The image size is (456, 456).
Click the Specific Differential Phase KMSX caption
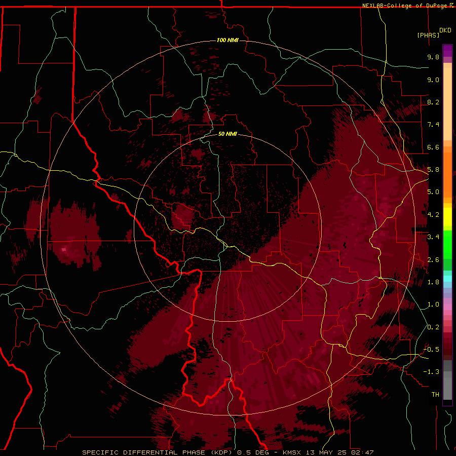pos(227,452)
